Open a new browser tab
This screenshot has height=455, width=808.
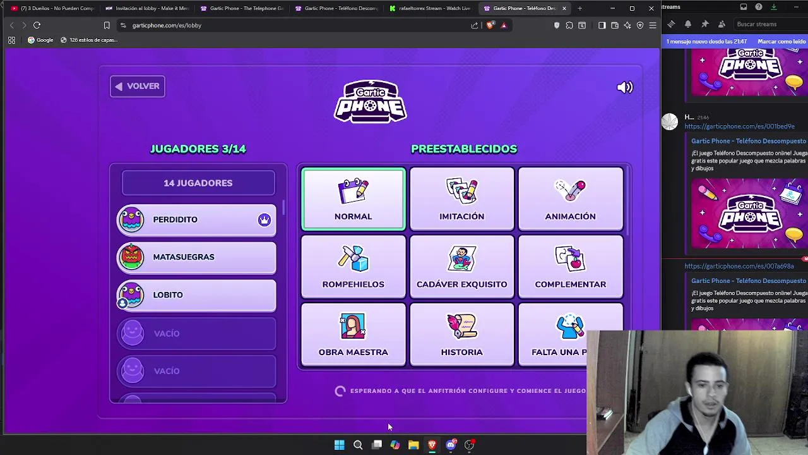(579, 8)
